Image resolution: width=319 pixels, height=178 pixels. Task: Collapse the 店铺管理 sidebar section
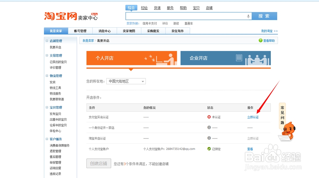point(47,41)
